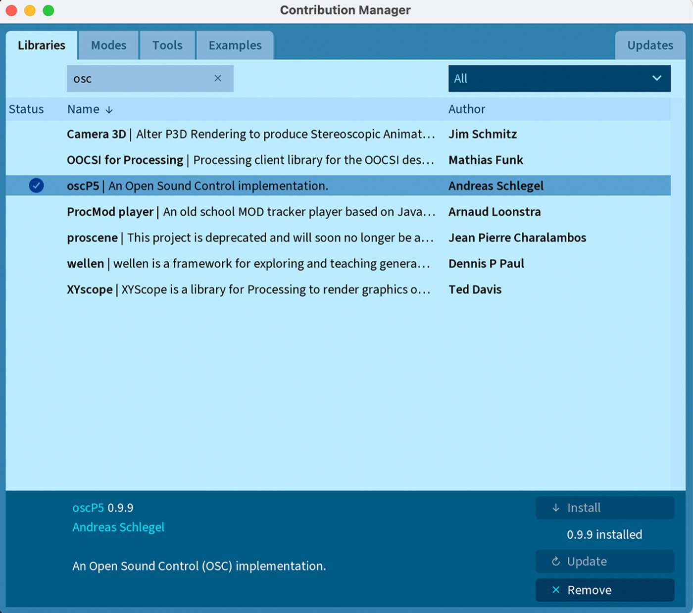Click the down-arrow icon on Install button

coord(556,508)
